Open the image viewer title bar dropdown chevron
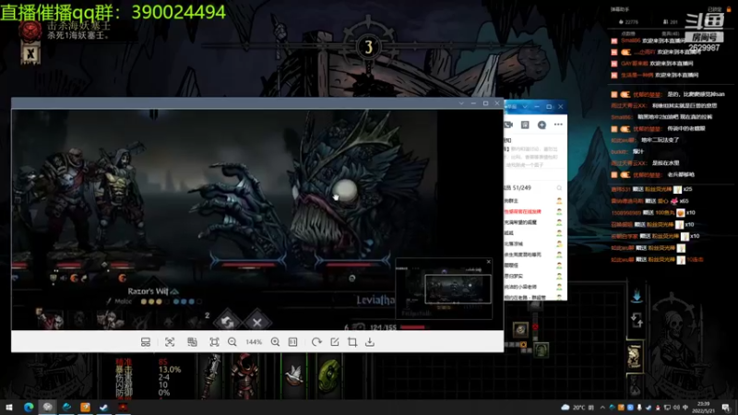738x415 pixels. pyautogui.click(x=461, y=103)
